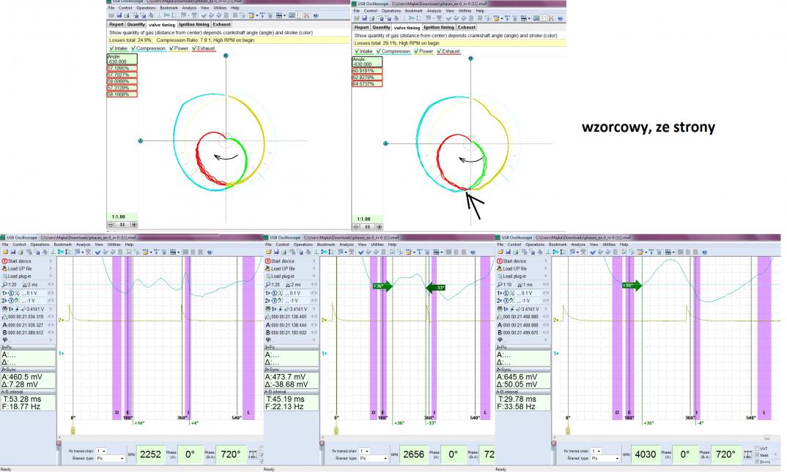The height and width of the screenshot is (472, 787).
Task: Click Save icon in 2252 RPM window toolbar
Action: (x=13, y=252)
